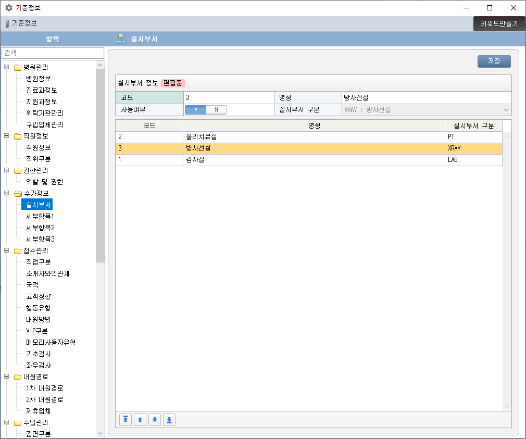Image resolution: width=526 pixels, height=439 pixels.
Task: Open 세부항목1 in the tree
Action: coord(40,216)
